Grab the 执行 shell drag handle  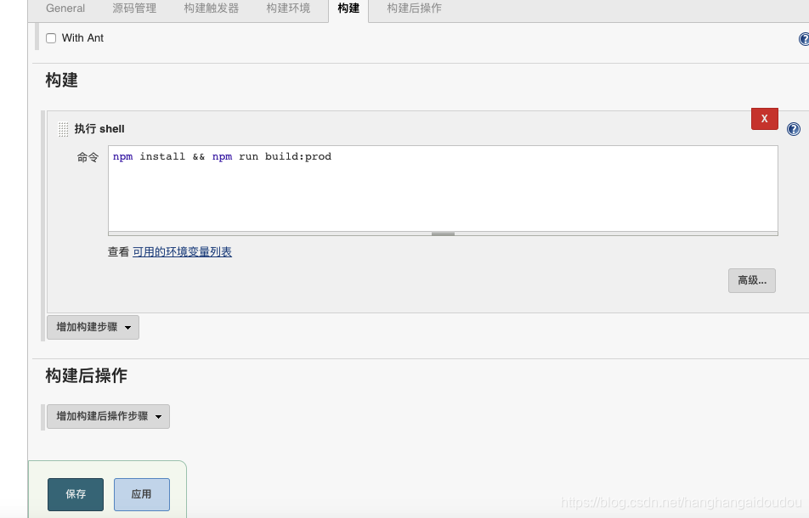point(63,129)
